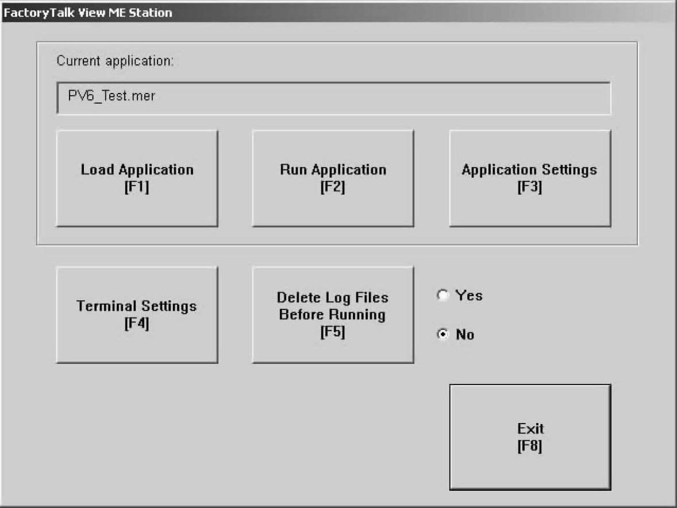Click the current application field PV6_Test.mer
The width and height of the screenshot is (677, 508).
click(333, 98)
